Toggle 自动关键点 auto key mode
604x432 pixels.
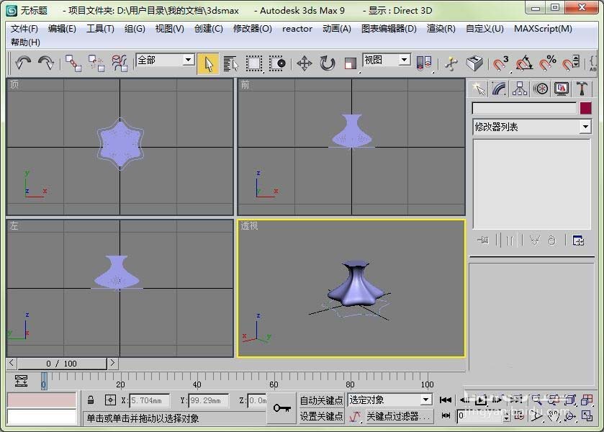[321, 400]
